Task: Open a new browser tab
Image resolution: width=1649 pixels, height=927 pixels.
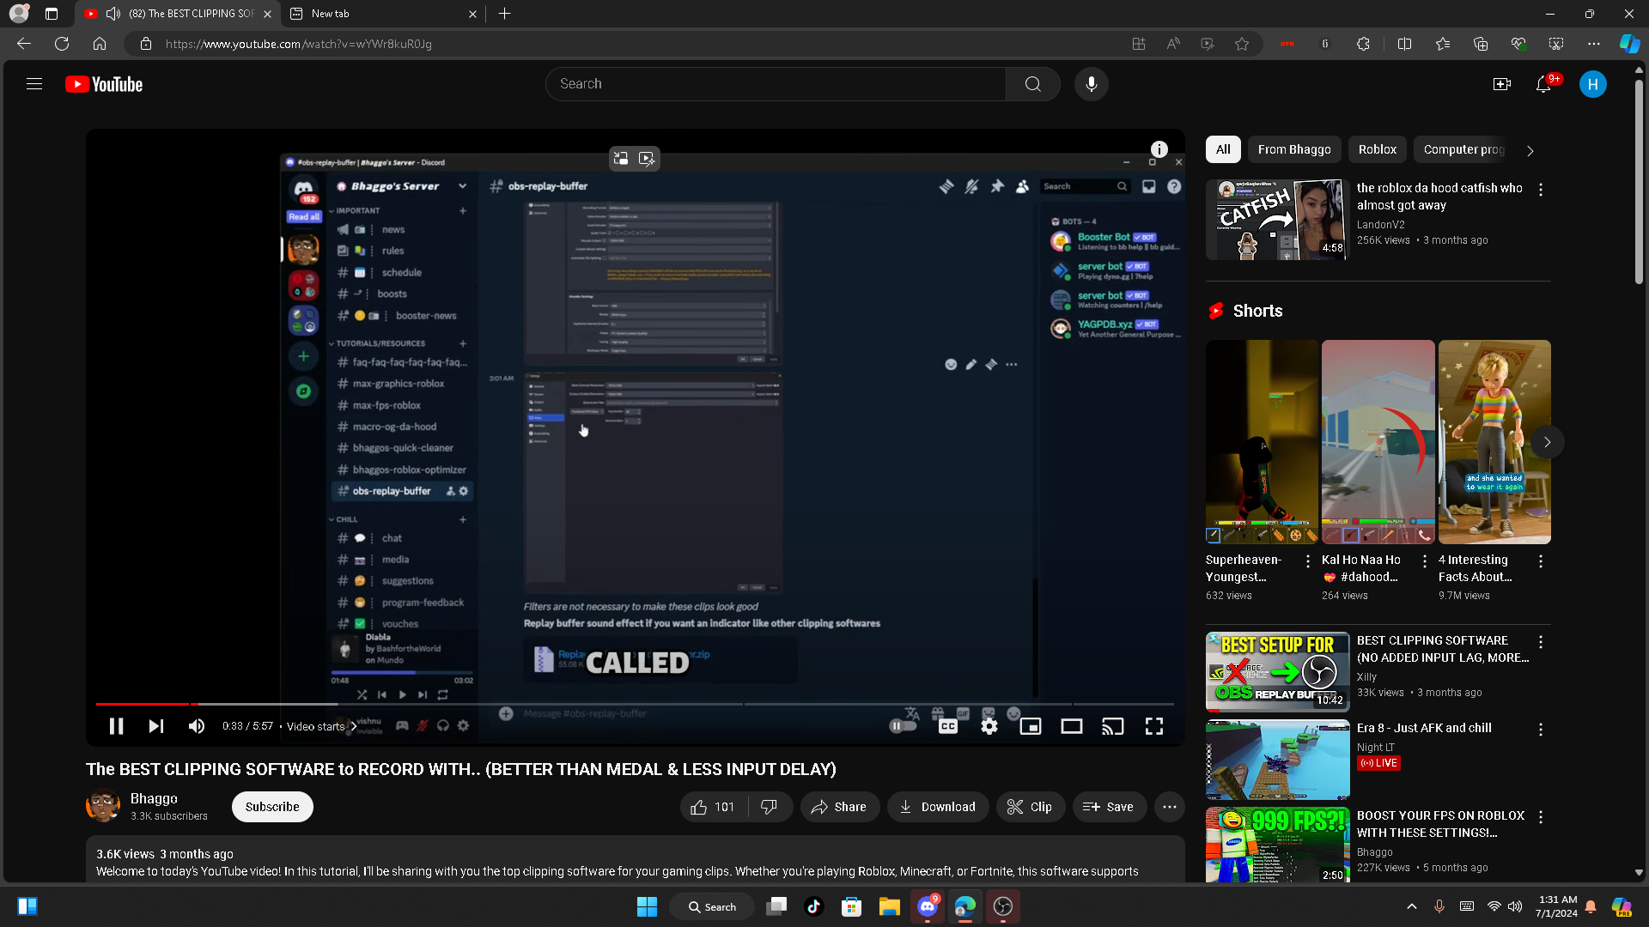Action: (505, 14)
